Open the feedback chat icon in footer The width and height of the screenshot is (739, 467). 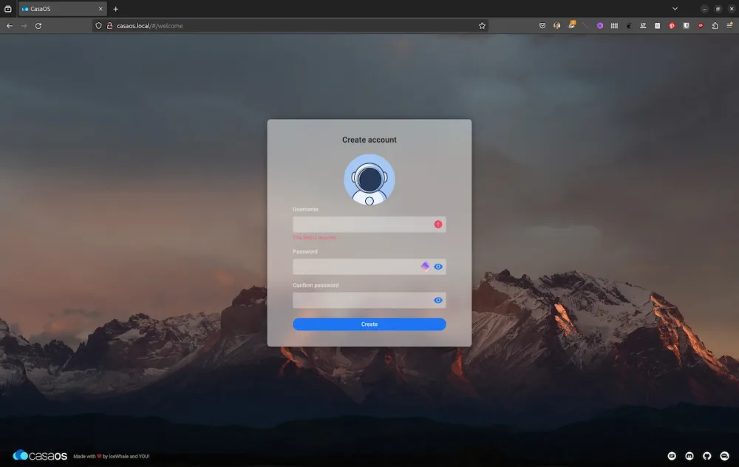pyautogui.click(x=672, y=456)
